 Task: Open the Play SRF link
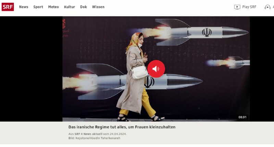249,7
